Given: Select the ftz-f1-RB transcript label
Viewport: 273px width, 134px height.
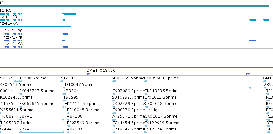Looking at the screenshot, I should [9, 17].
